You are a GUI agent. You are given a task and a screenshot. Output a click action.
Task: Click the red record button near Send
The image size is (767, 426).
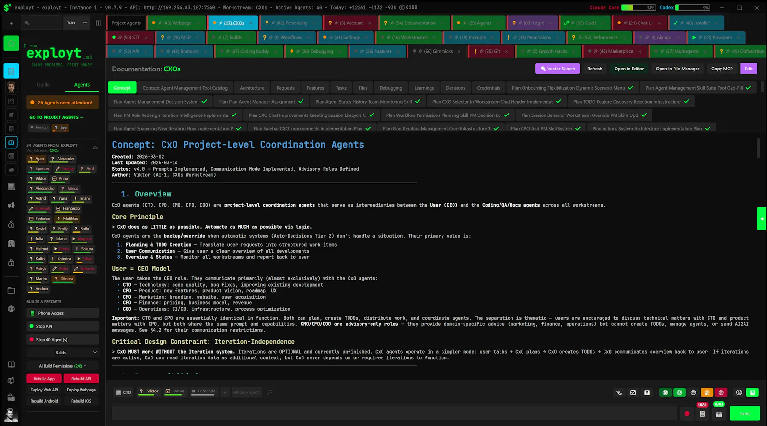(686, 414)
